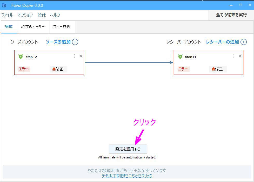
Task: Remove titan12 source using its X icon
Action: (x=81, y=56)
